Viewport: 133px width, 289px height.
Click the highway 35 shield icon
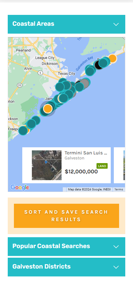coord(19,85)
